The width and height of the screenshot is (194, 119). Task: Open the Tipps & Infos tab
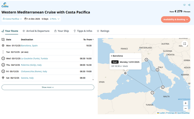pyautogui.click(x=83, y=31)
